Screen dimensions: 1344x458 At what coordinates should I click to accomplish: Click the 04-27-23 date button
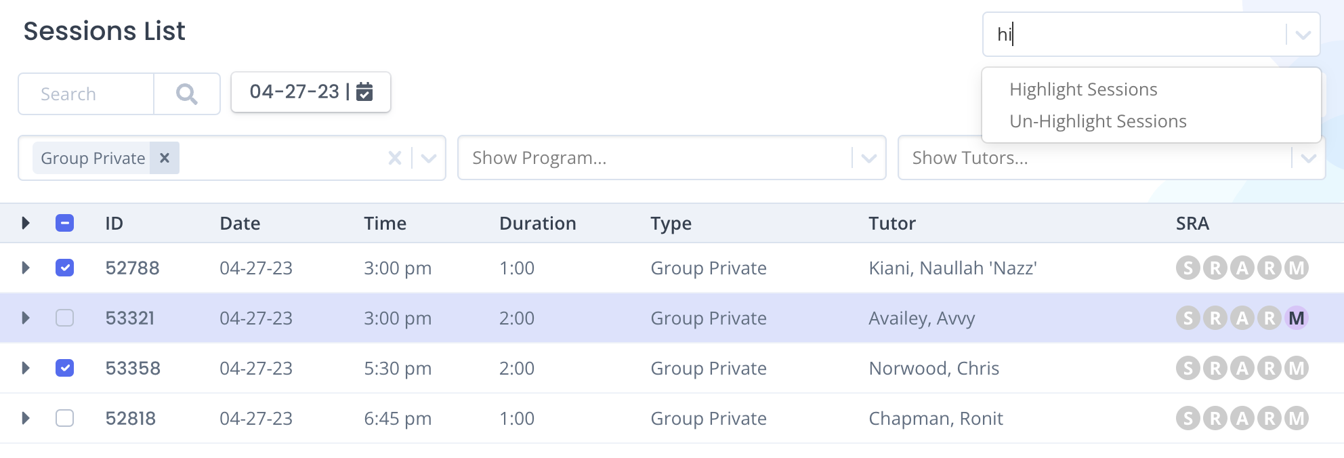(311, 92)
